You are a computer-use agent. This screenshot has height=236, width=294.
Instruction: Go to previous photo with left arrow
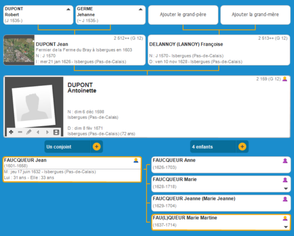coord(38,132)
